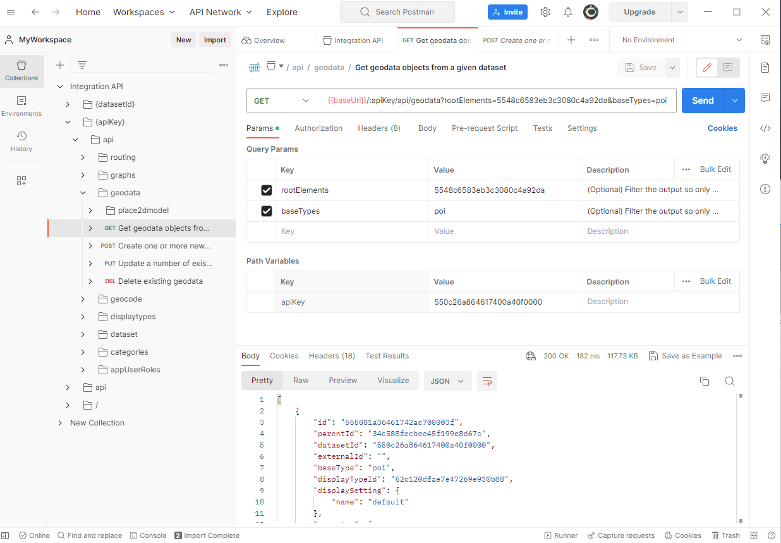
Task: Switch to comment mode toggle
Action: (729, 68)
